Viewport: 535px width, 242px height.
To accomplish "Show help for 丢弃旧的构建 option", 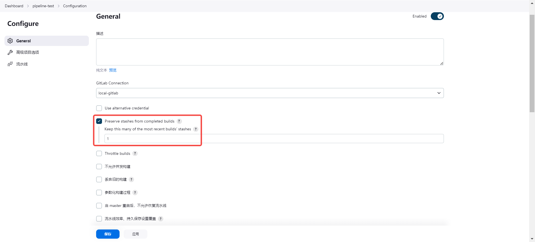I will [131, 180].
